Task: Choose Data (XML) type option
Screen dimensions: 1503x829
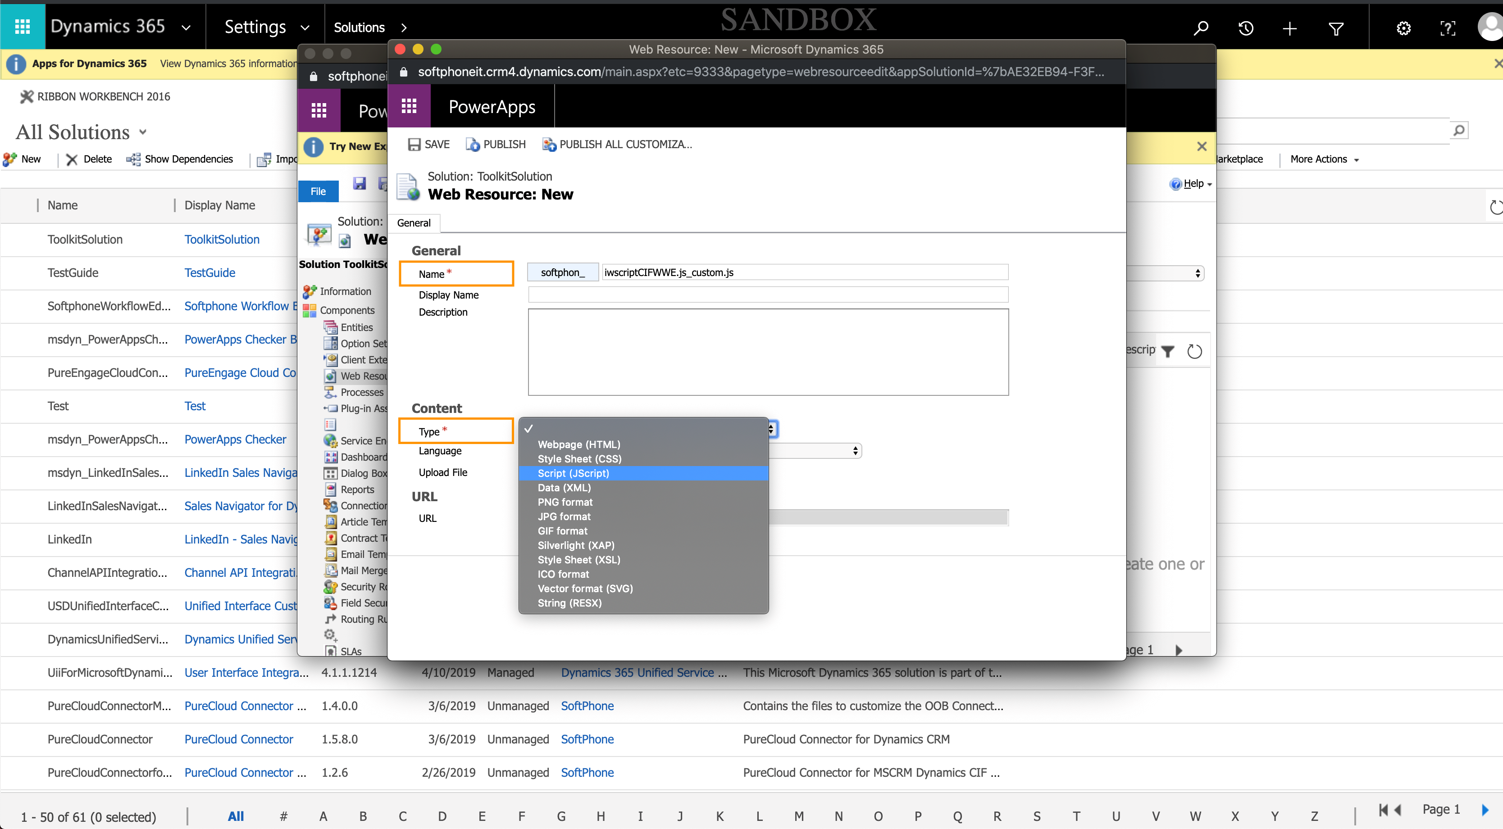Action: 643,487
